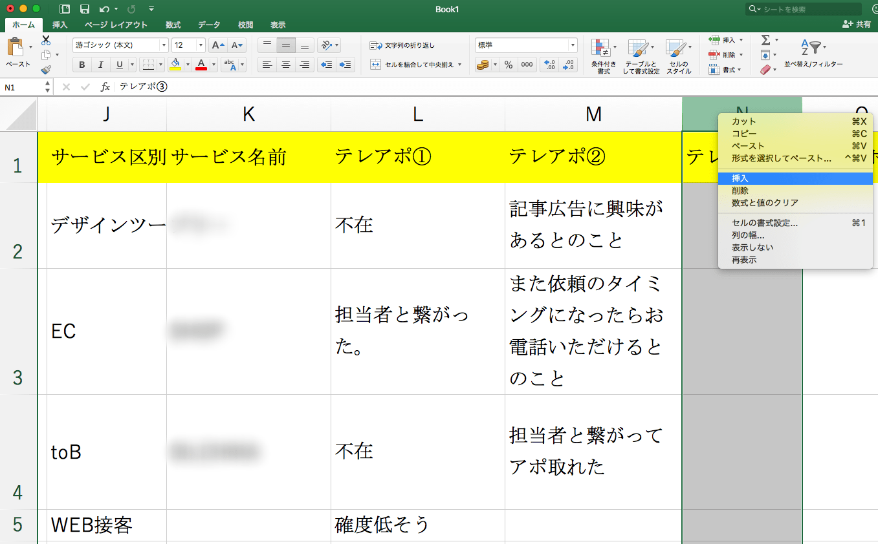Open the font size 12 dropdown
The image size is (878, 544).
[x=201, y=45]
